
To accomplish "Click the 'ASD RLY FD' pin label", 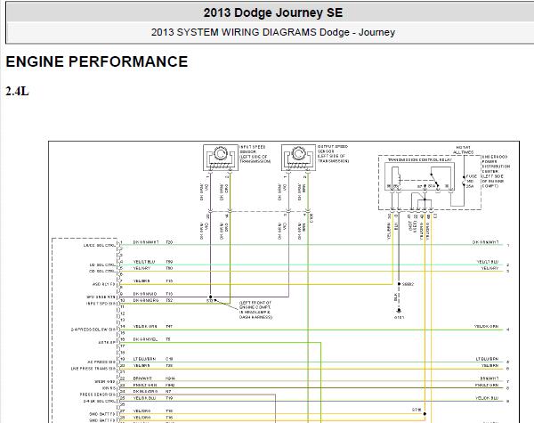I will (104, 284).
